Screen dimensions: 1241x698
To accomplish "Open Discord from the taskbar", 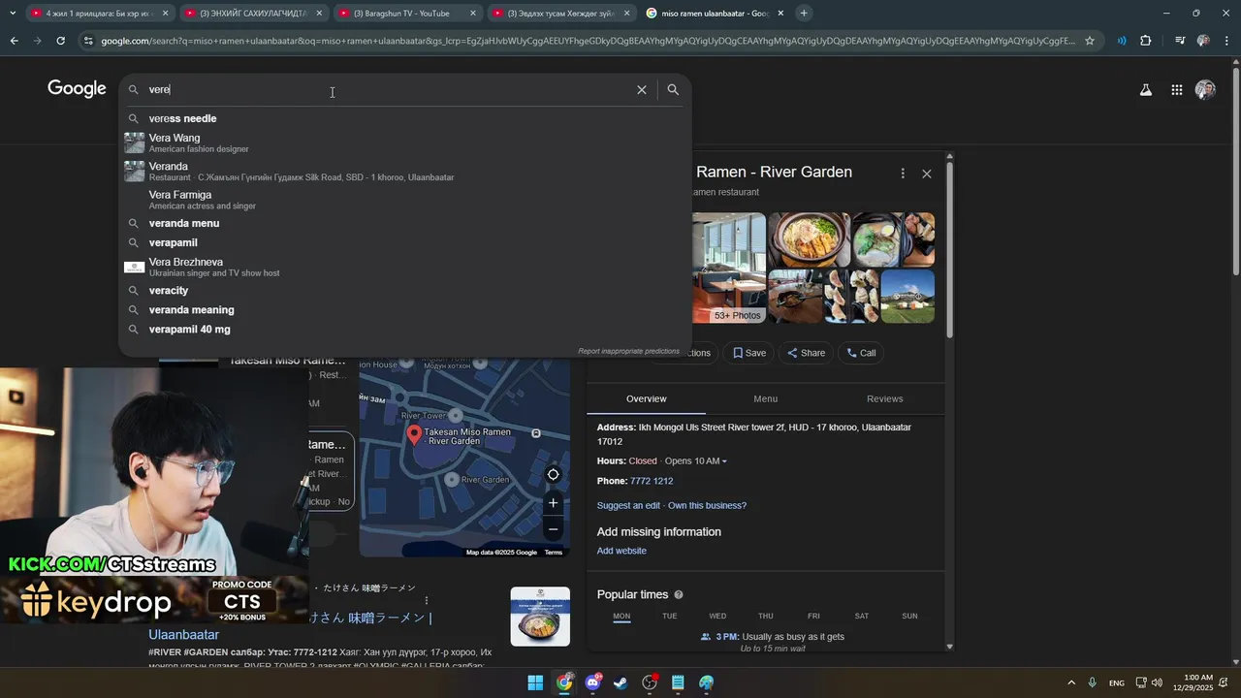I will tap(592, 682).
